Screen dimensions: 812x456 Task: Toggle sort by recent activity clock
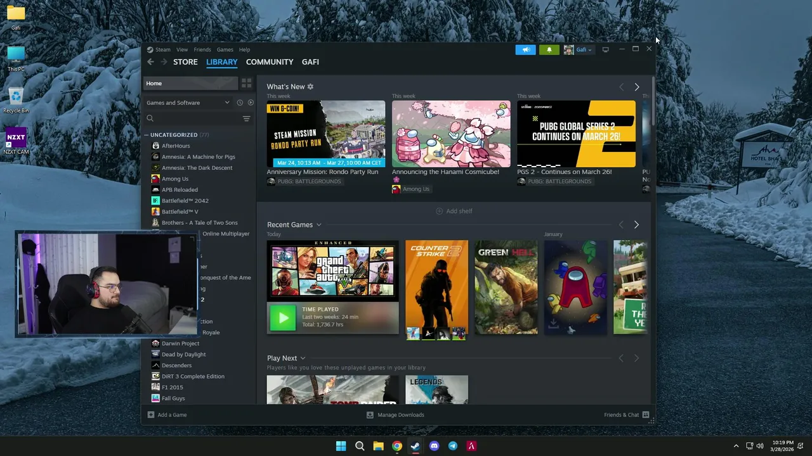[240, 103]
